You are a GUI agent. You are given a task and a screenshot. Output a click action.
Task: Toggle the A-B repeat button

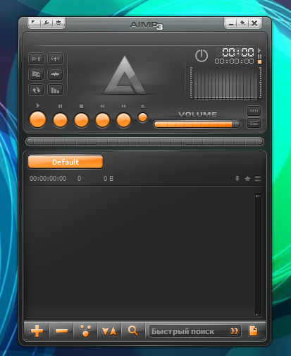36,59
